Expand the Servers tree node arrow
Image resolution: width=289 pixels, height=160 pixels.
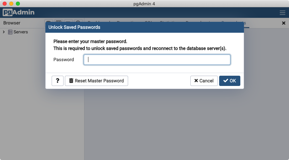(x=4, y=32)
